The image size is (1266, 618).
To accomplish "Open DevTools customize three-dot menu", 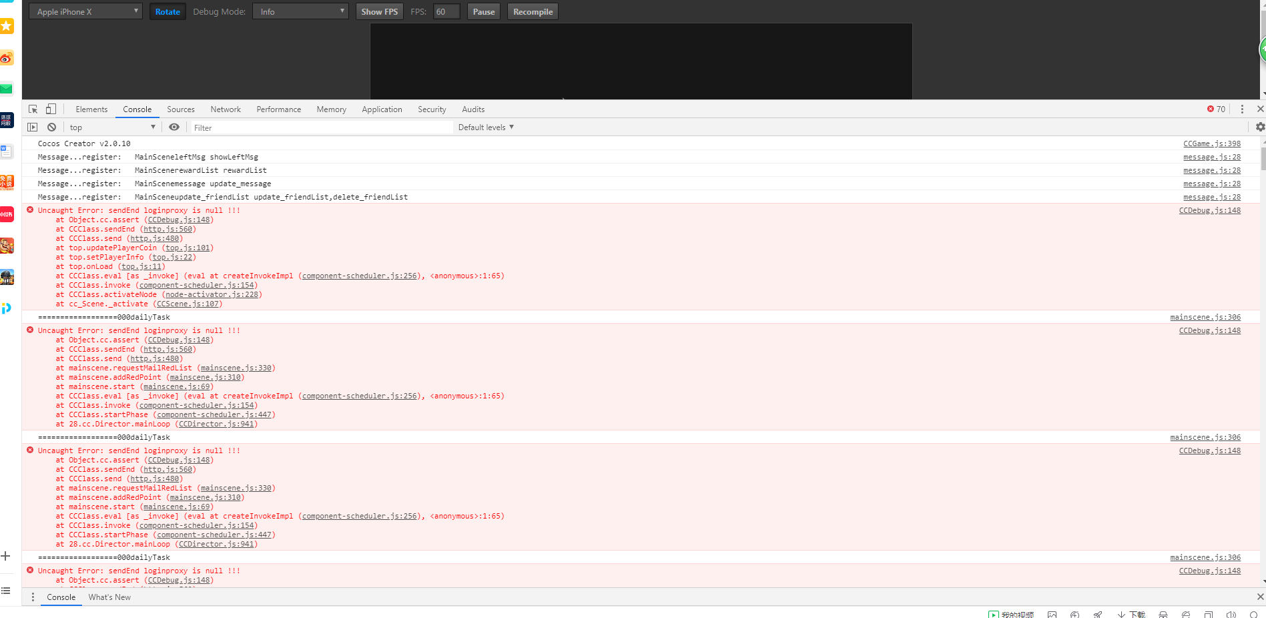I will click(x=1242, y=109).
